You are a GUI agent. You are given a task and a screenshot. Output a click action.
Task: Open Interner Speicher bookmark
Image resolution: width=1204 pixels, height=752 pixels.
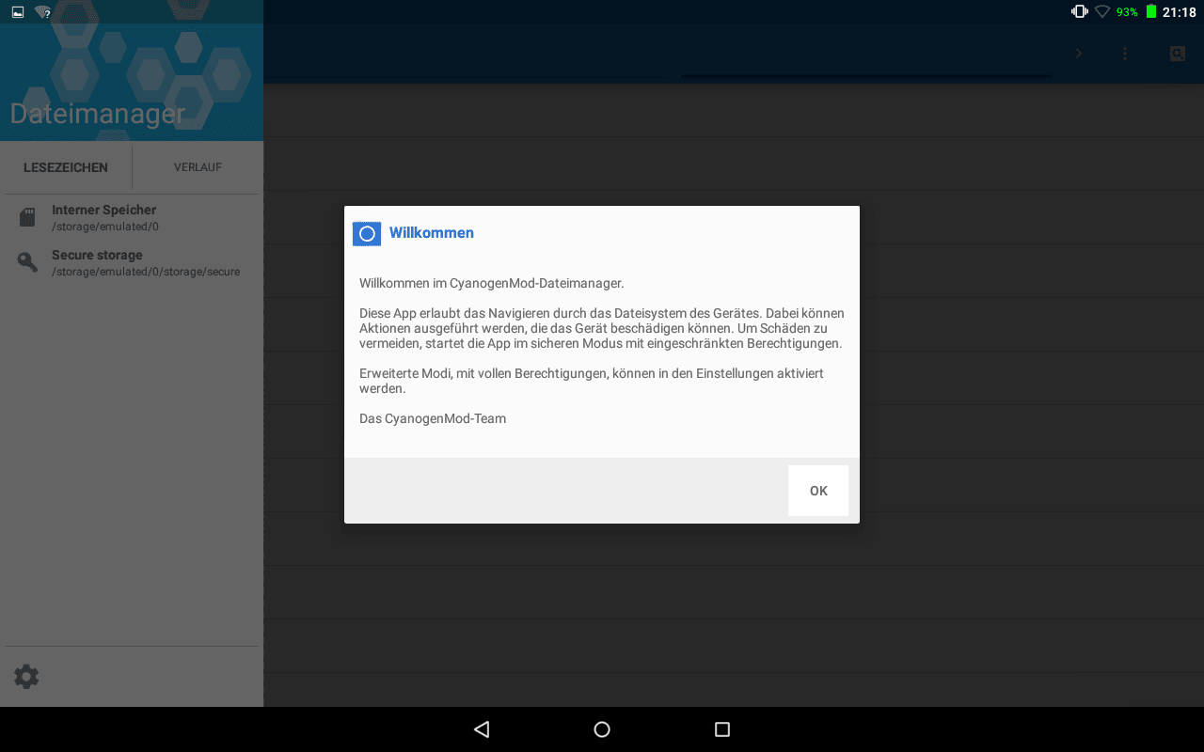click(x=132, y=218)
